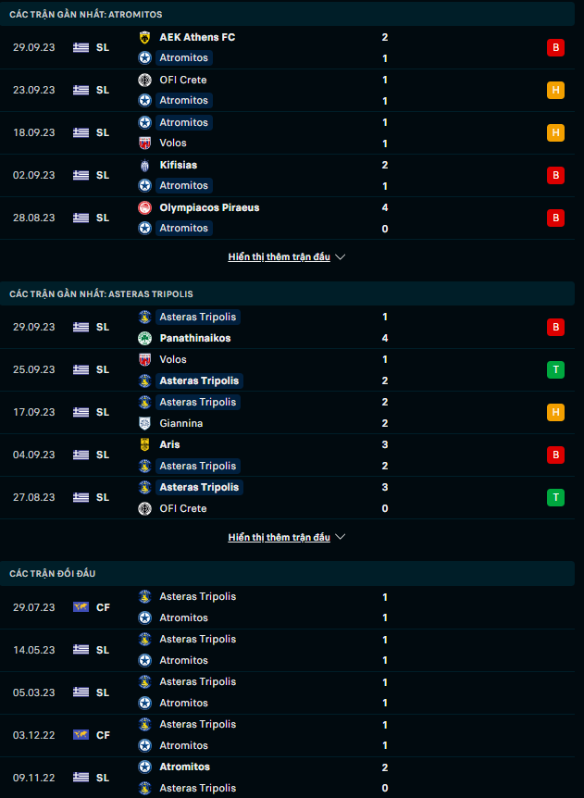Click the Aris yellow club crest
The height and width of the screenshot is (798, 584).
(x=144, y=444)
